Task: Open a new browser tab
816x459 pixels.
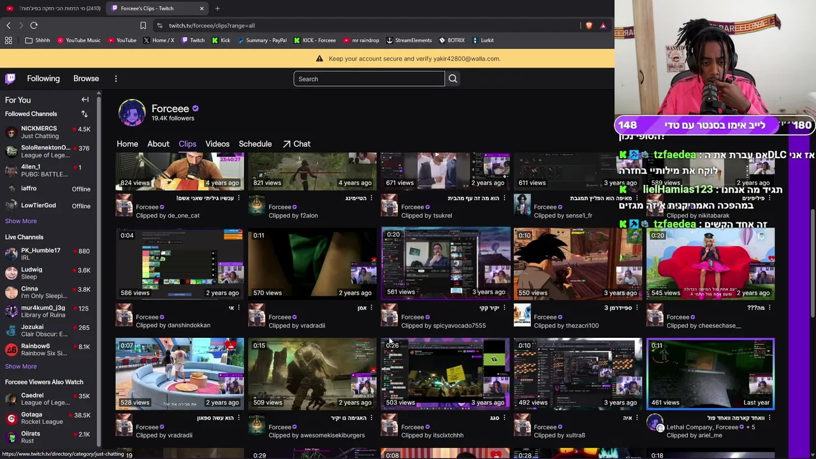Action: (x=217, y=8)
